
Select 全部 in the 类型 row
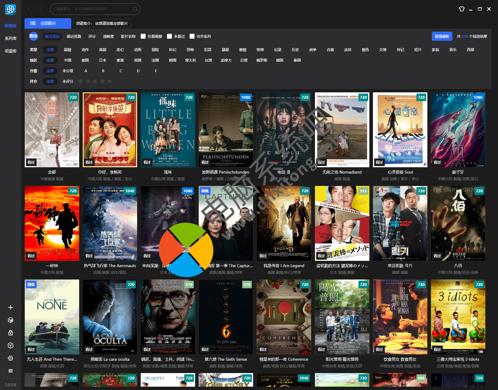[x=50, y=50]
